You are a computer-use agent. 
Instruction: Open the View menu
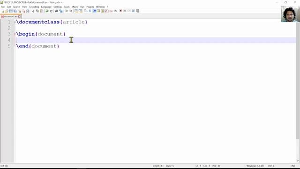24,7
